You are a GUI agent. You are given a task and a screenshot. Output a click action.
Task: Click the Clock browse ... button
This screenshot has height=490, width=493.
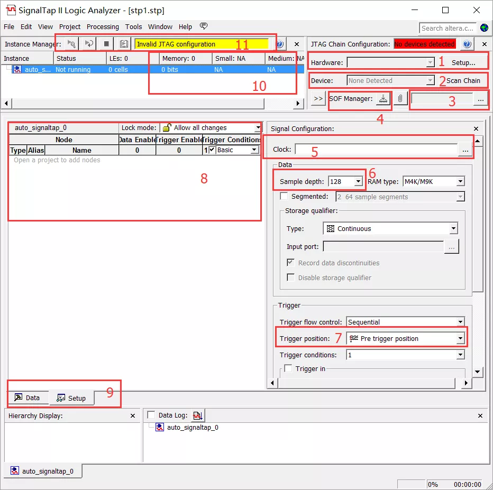click(x=465, y=150)
